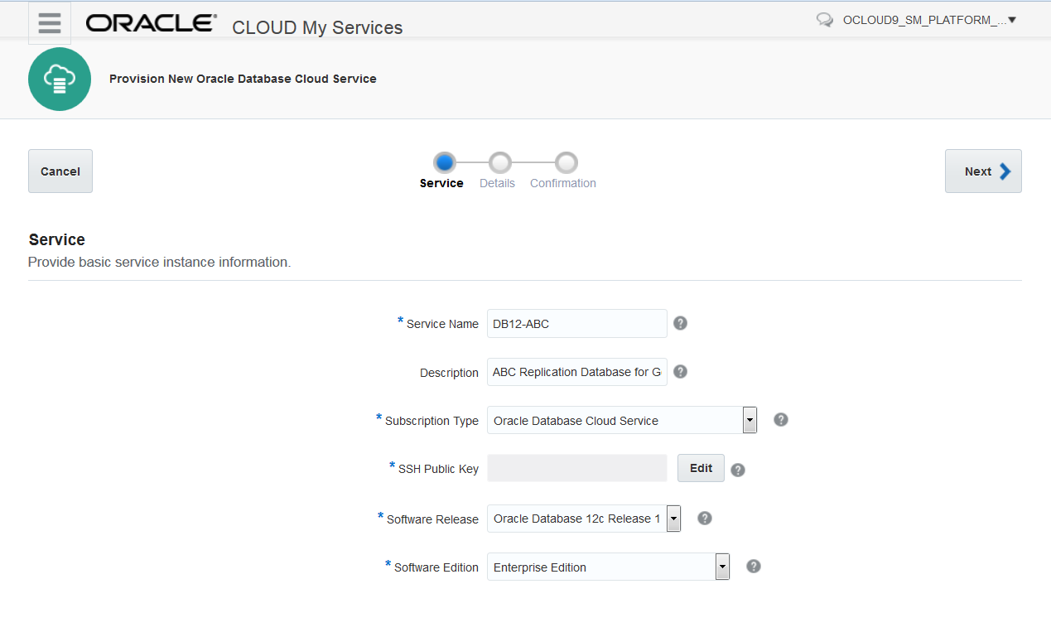Go to the Details wizard step
Screen dimensions: 1051x637
[x=499, y=162]
